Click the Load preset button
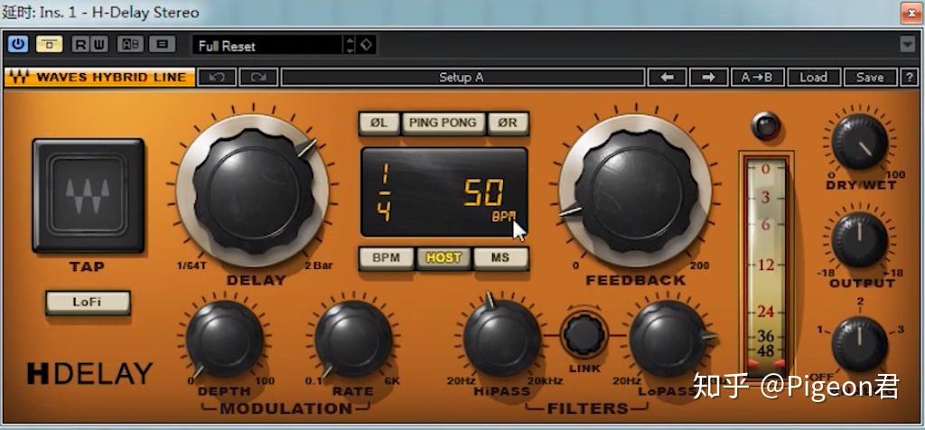The width and height of the screenshot is (925, 430). coord(812,77)
